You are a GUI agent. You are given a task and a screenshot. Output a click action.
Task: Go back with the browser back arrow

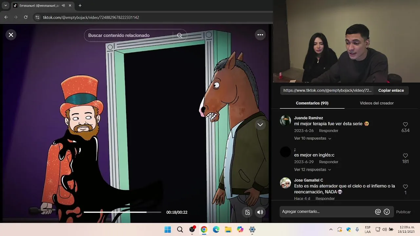click(x=6, y=17)
